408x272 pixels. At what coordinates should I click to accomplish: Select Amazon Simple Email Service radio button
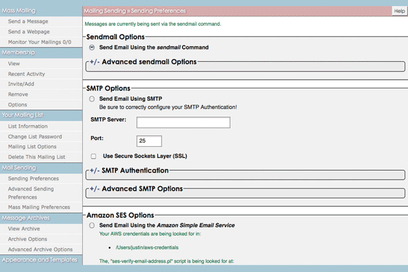pos(92,224)
